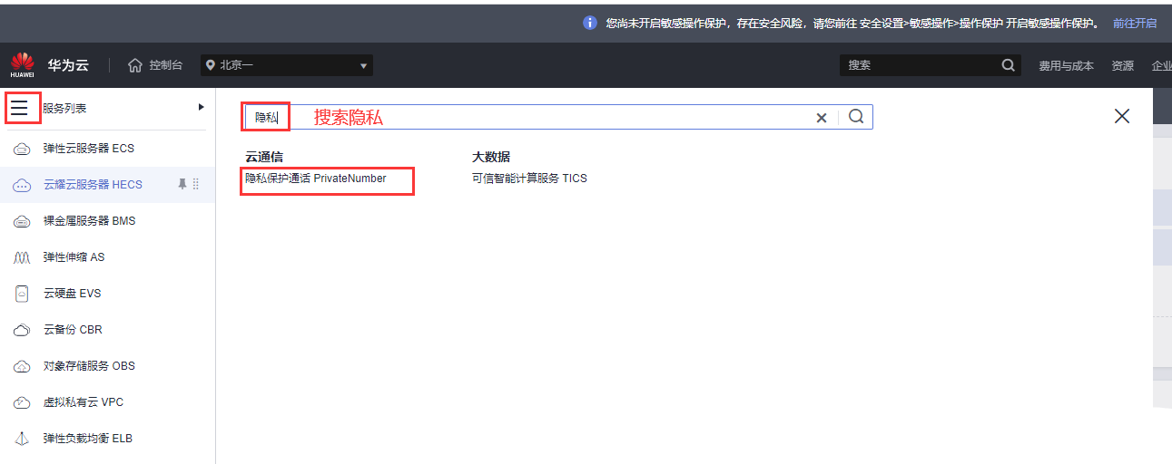Click the drag handle beside HECS
The width and height of the screenshot is (1172, 464).
click(196, 184)
